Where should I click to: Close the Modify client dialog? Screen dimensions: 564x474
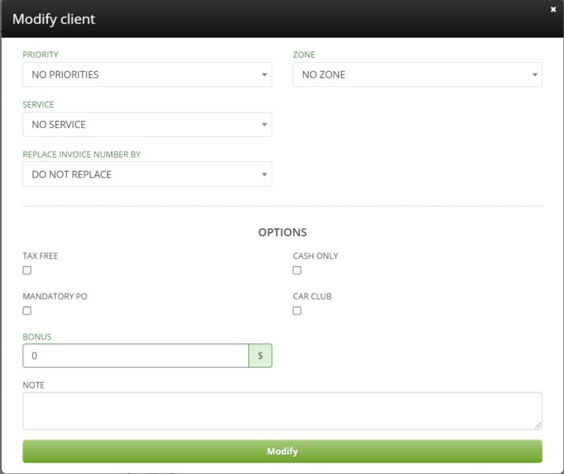click(553, 10)
